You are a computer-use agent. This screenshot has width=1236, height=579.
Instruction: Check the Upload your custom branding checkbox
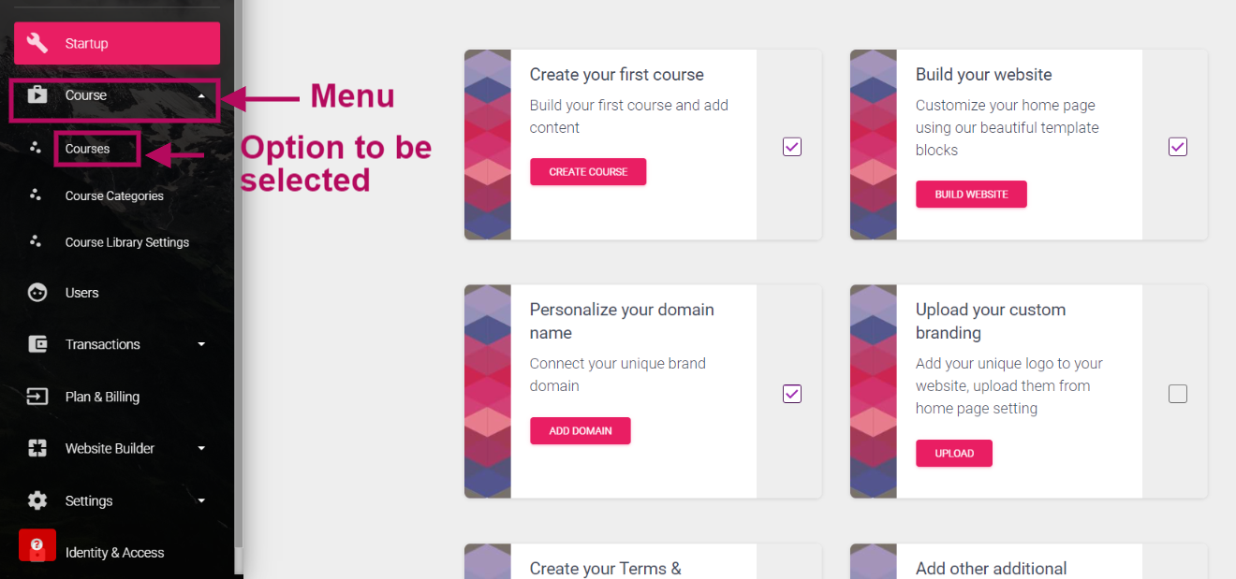pos(1178,394)
